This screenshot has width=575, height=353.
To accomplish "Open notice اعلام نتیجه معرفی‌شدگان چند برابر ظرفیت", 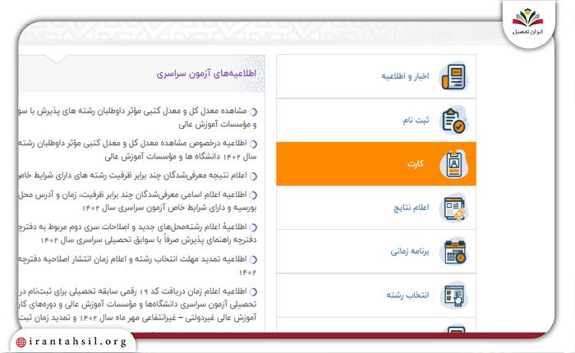I will tap(133, 176).
